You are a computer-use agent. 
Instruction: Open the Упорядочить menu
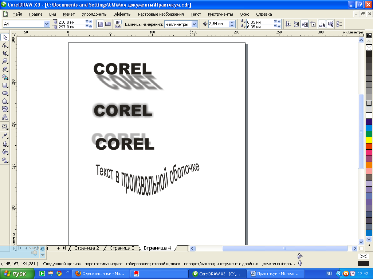coord(94,14)
